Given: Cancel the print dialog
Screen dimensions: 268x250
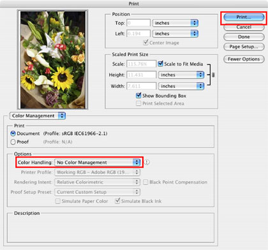Looking at the screenshot, I should point(244,27).
